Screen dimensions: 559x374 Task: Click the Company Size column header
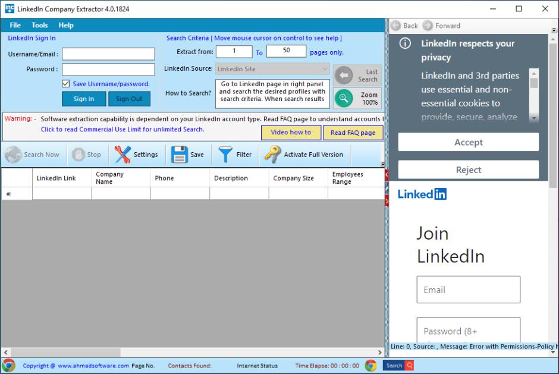pyautogui.click(x=299, y=178)
